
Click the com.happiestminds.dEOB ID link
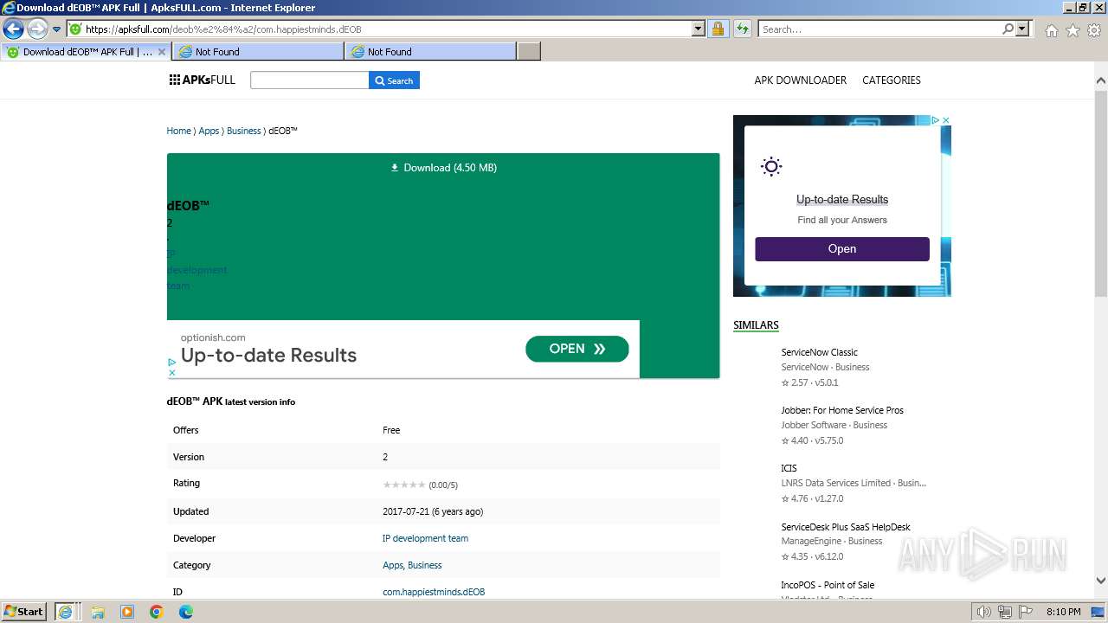pyautogui.click(x=434, y=592)
